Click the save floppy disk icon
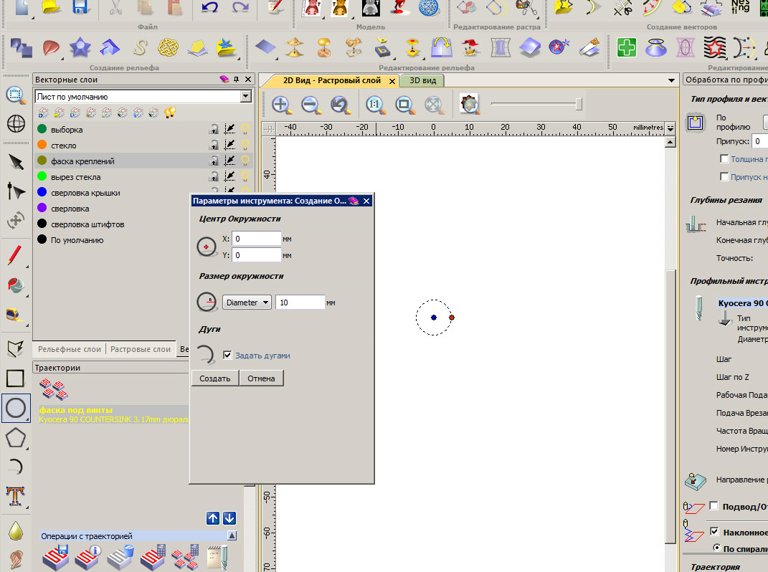 81,7
